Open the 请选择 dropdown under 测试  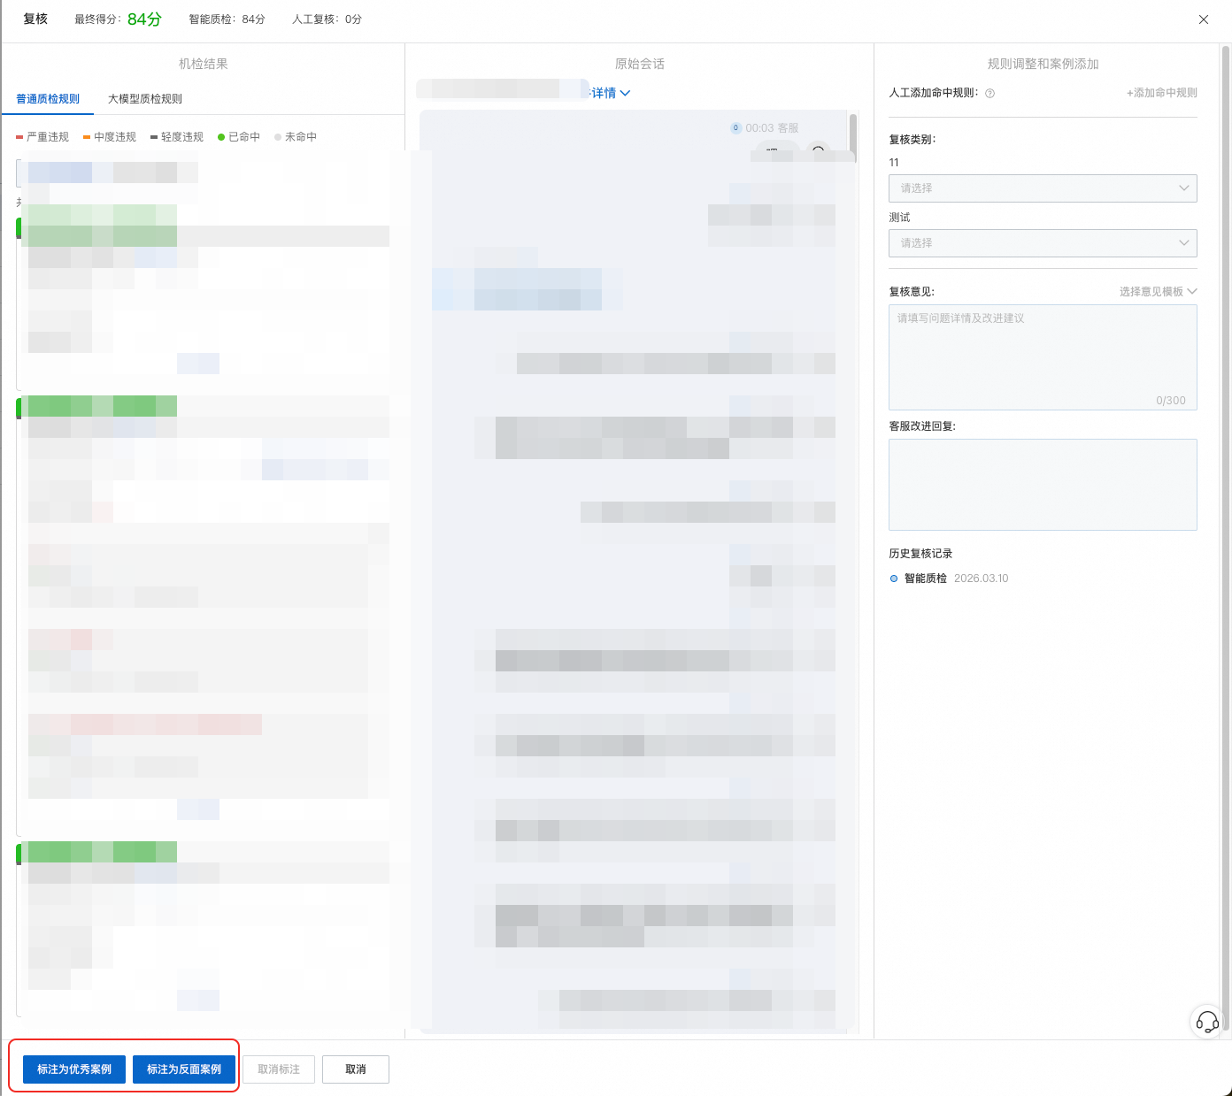pyautogui.click(x=1043, y=243)
